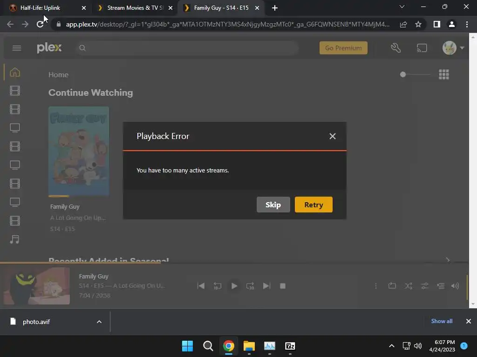Click the Family Guy title under poster
The width and height of the screenshot is (477, 357).
pos(65,207)
